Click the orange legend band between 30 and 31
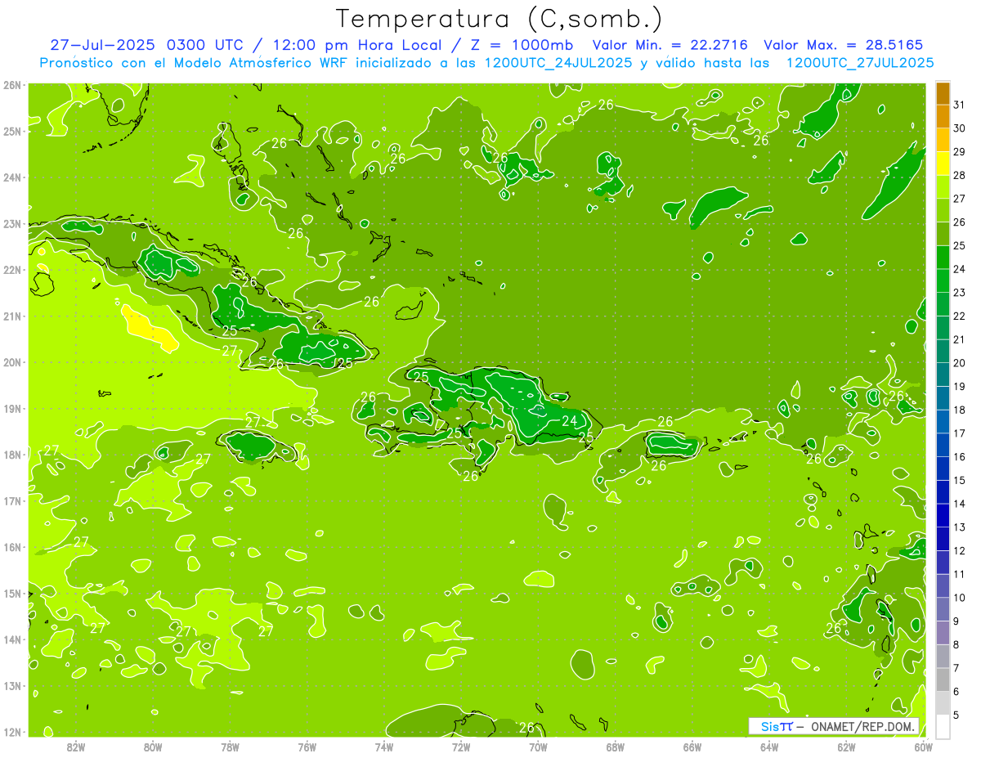Image resolution: width=981 pixels, height=758 pixels. (x=943, y=117)
